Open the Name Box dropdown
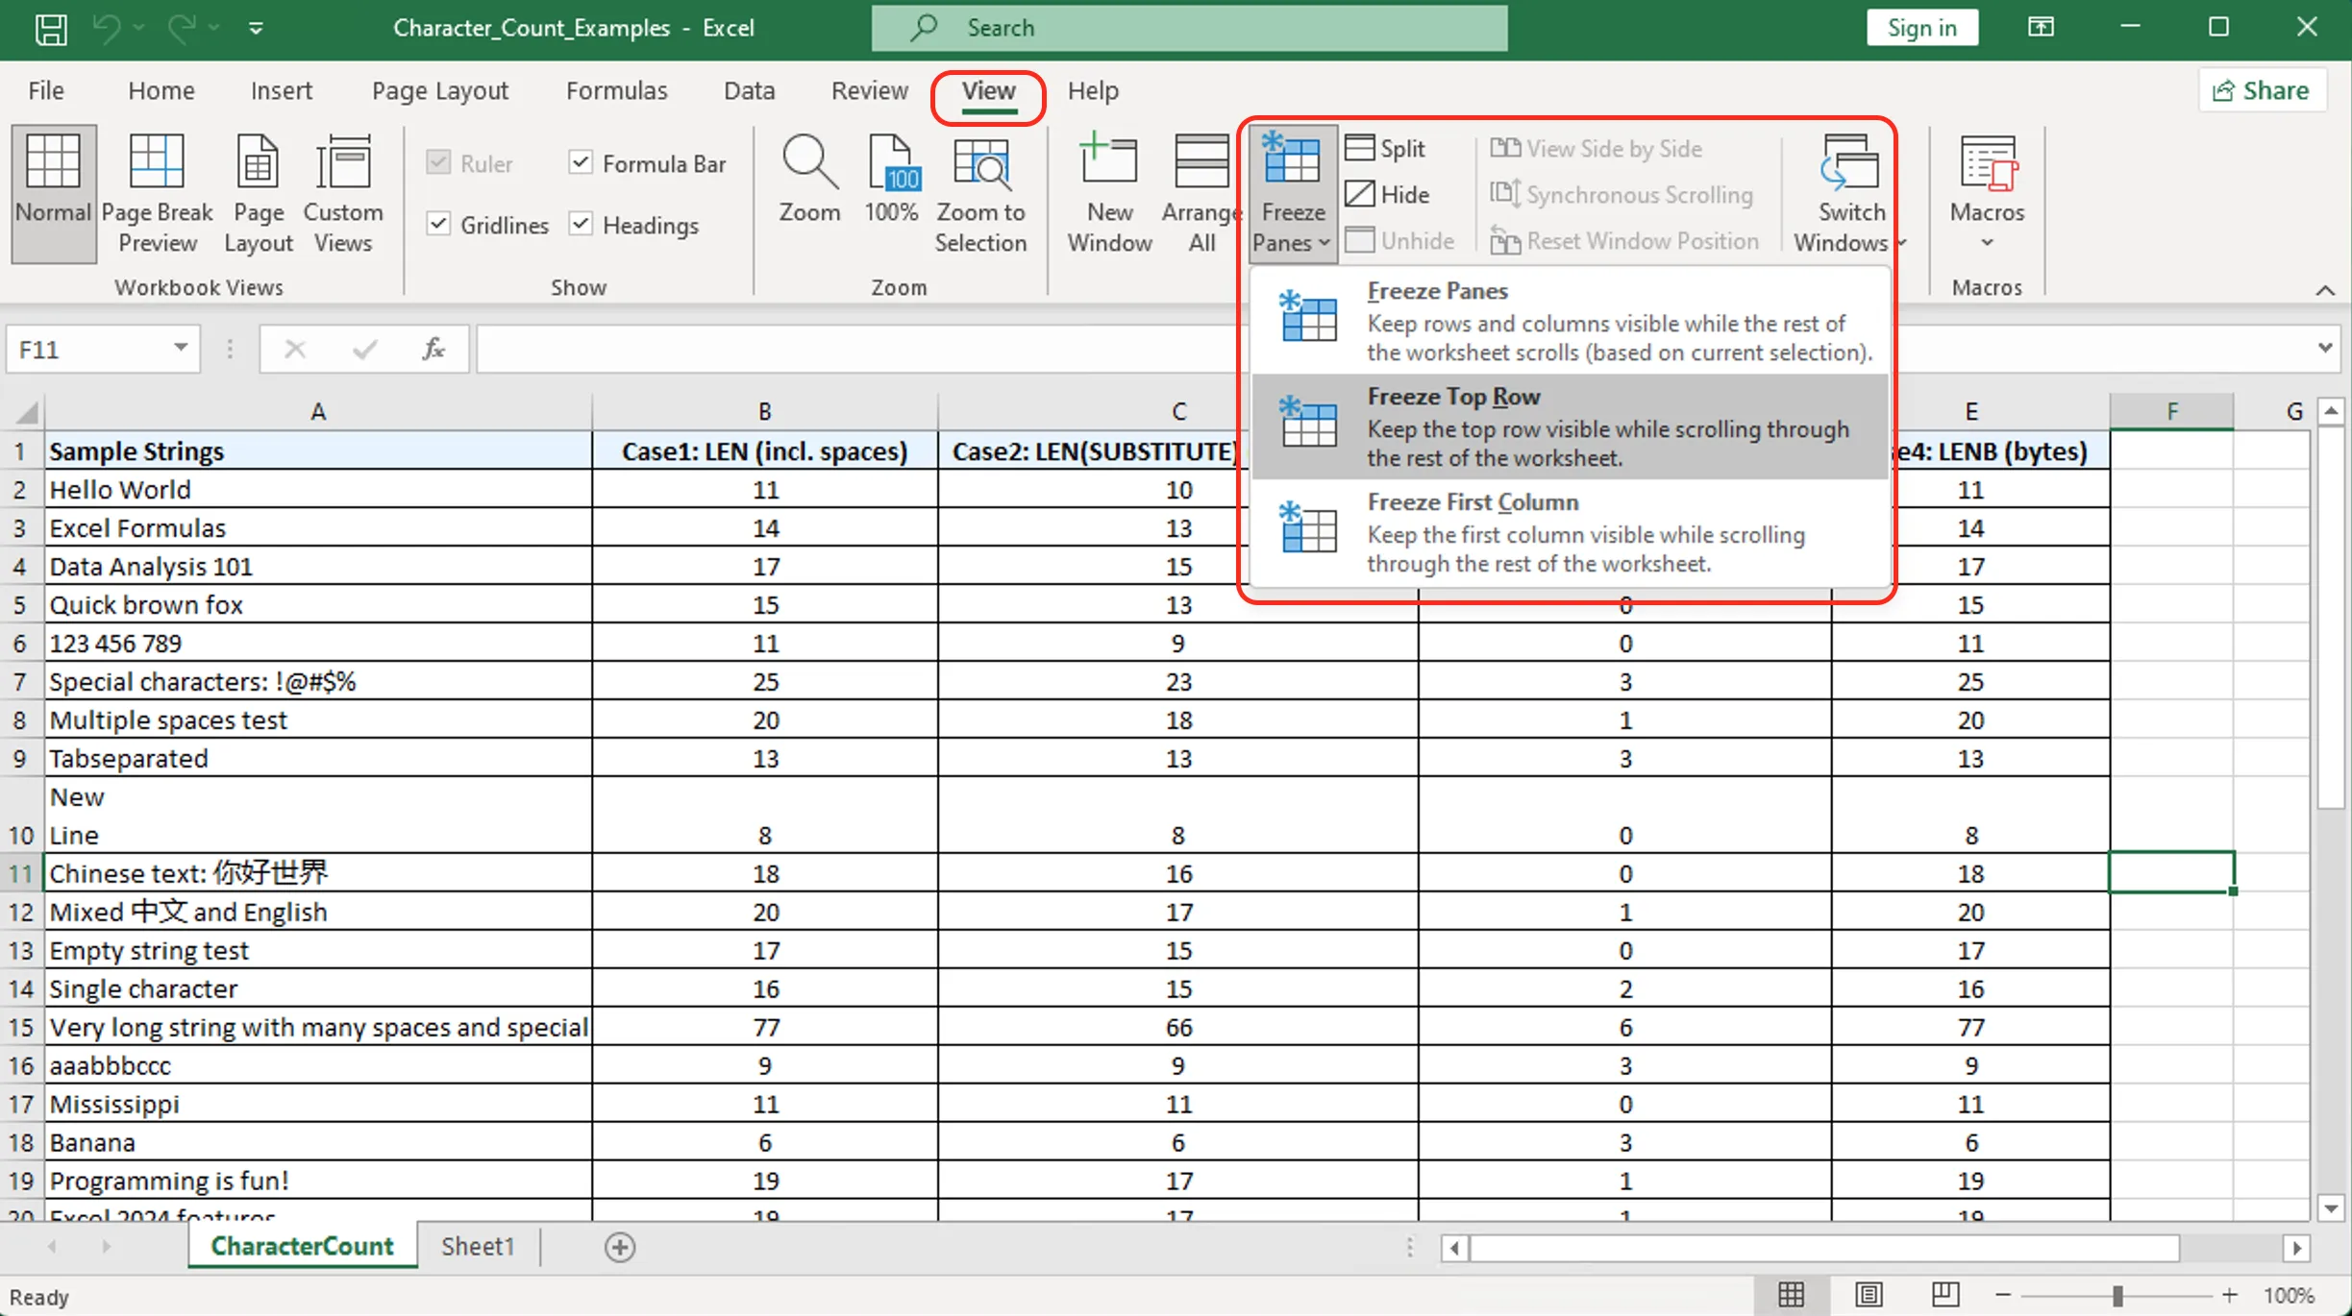Image resolution: width=2352 pixels, height=1316 pixels. pyautogui.click(x=179, y=348)
